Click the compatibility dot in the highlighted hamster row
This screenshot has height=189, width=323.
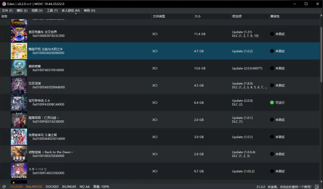click(x=272, y=51)
